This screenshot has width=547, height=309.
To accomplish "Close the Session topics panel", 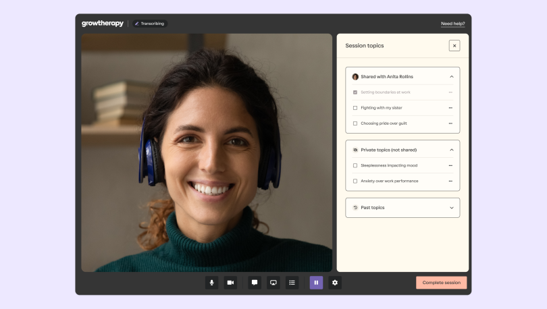I will (x=454, y=46).
